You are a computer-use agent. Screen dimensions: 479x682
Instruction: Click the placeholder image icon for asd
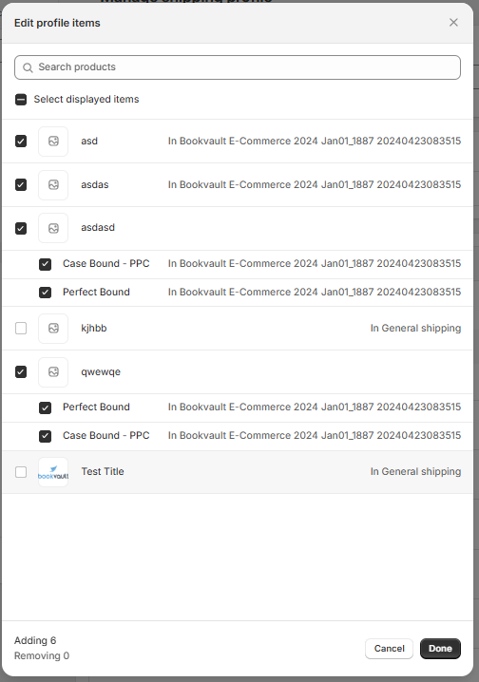53,141
